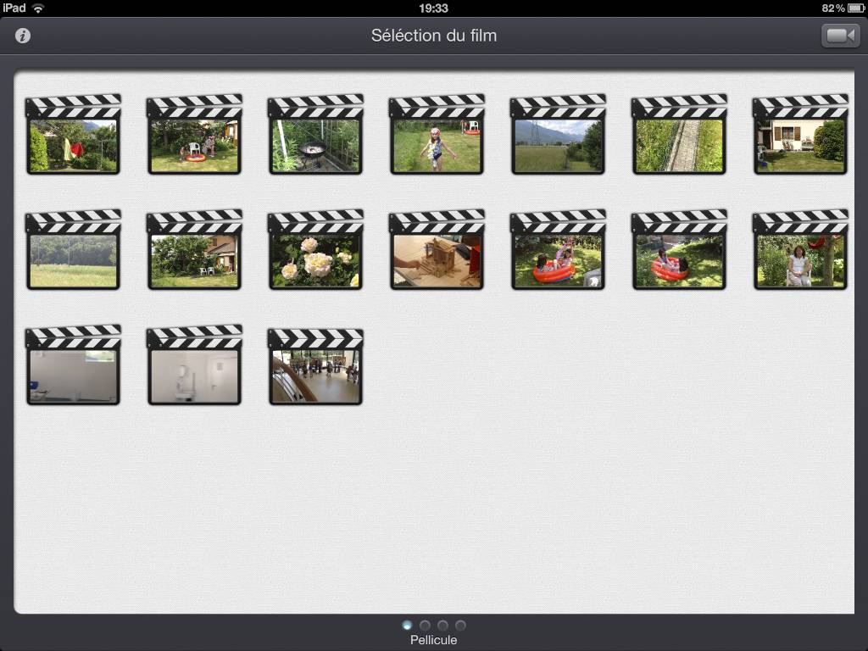The image size is (868, 651).
Task: Open the indoor hall with people clip
Action: click(315, 376)
